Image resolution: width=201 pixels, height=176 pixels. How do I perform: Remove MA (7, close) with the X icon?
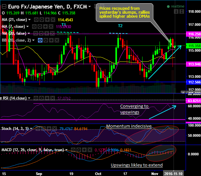click(x=51, y=26)
